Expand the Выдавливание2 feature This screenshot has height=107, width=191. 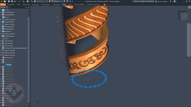(1, 15)
